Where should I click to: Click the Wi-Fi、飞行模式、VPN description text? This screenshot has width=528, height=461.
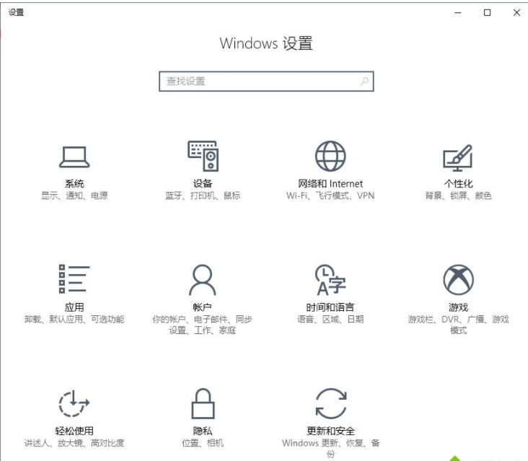(x=330, y=196)
